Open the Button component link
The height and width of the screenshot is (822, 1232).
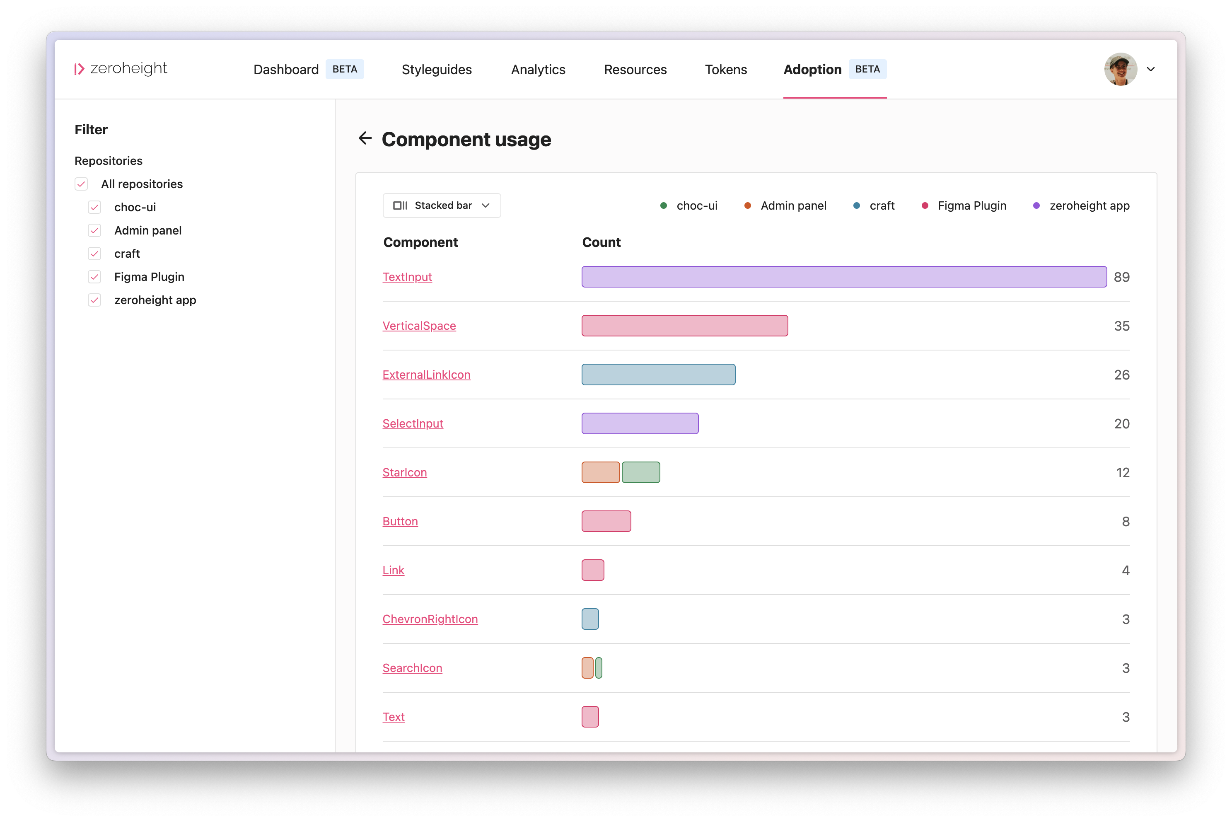point(400,521)
